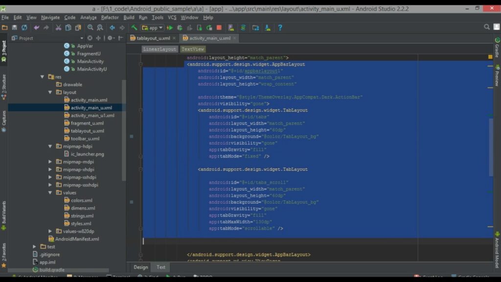Image resolution: width=501 pixels, height=282 pixels.
Task: Open the Refactor menu
Action: (x=110, y=18)
